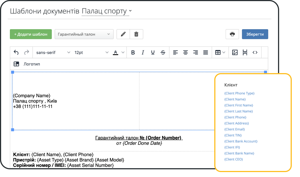Screen dimensions: 300x177
Task: Rename the template using the pencil icon
Action: (x=123, y=34)
